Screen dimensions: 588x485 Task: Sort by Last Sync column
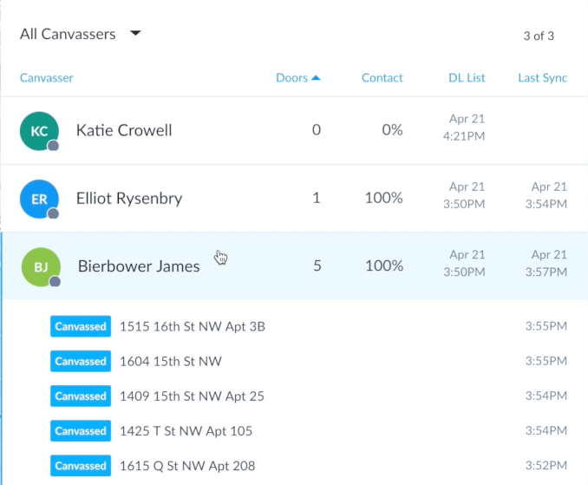click(x=543, y=77)
